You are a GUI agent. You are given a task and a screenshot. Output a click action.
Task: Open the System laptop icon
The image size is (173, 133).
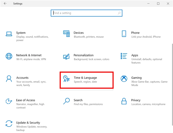click(9, 34)
